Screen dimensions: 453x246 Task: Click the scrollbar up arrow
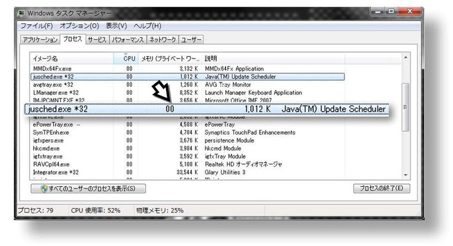(405, 57)
